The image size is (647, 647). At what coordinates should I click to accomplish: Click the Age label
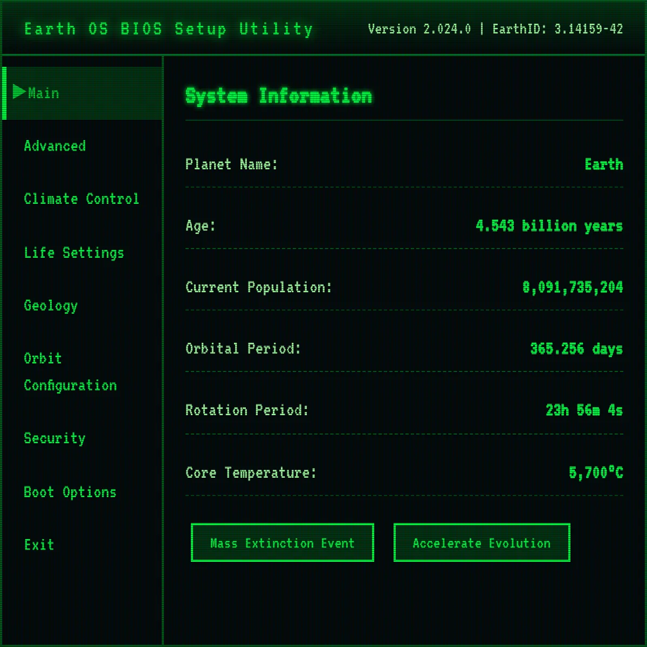[201, 226]
